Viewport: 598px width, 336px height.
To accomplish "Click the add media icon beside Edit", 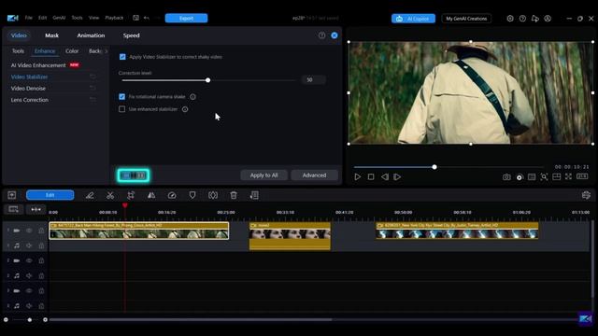I will coord(12,195).
